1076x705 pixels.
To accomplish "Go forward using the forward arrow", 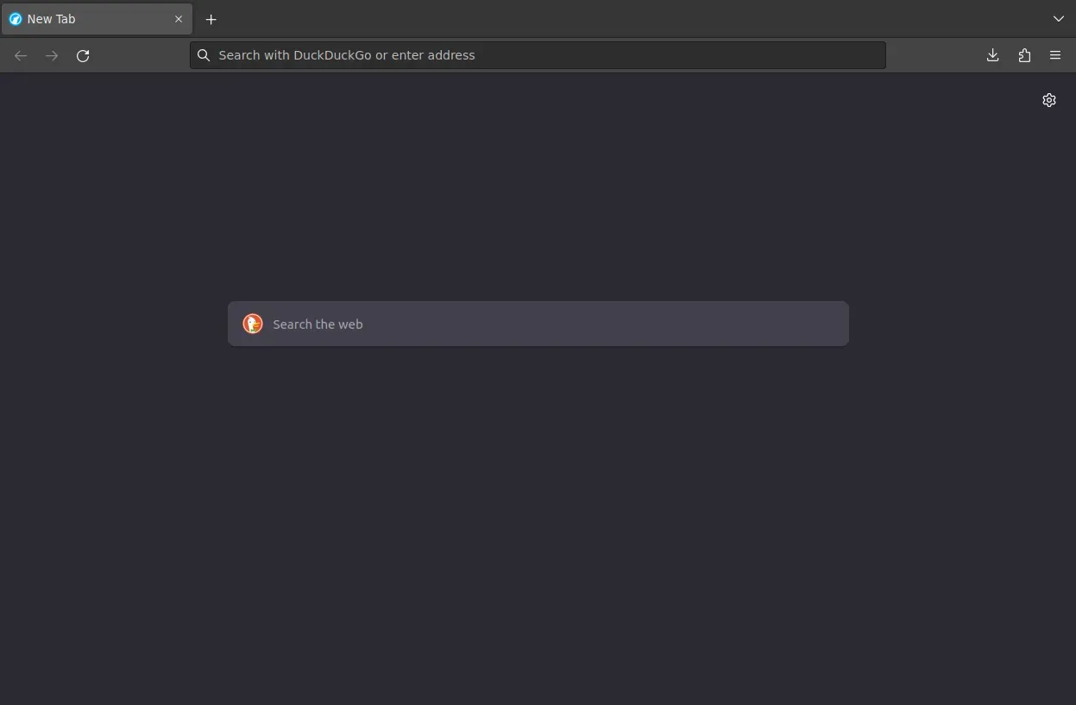I will click(52, 55).
